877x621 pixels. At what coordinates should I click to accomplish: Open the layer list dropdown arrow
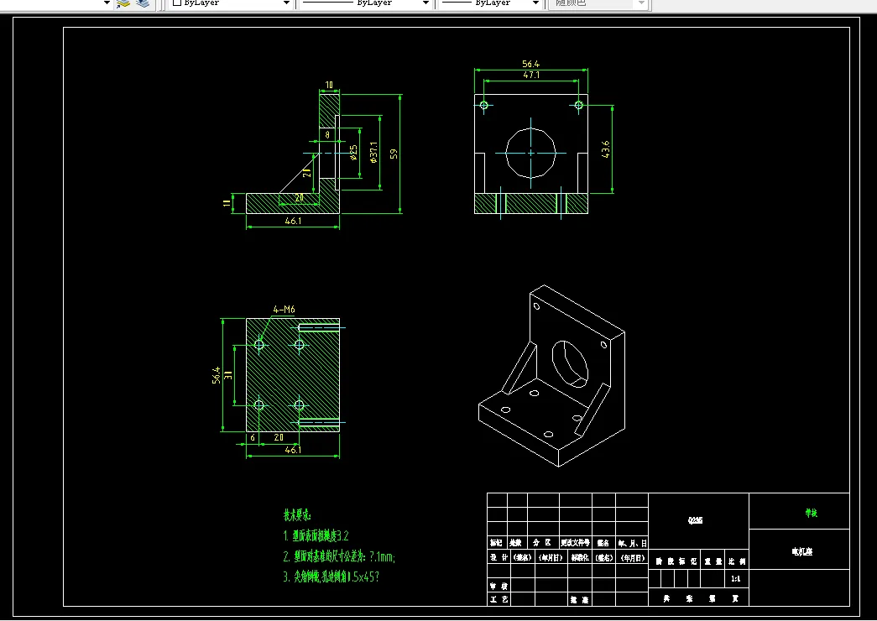click(x=107, y=3)
